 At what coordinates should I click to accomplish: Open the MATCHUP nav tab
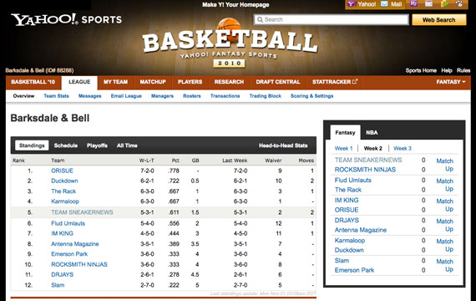click(x=153, y=82)
